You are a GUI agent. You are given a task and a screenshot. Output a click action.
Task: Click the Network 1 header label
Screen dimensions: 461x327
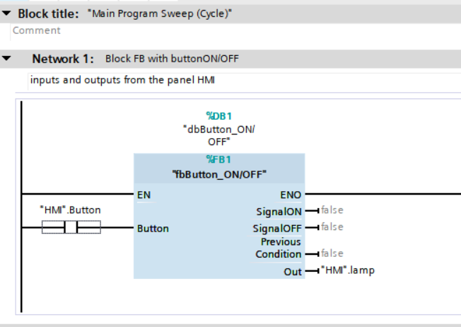point(64,59)
